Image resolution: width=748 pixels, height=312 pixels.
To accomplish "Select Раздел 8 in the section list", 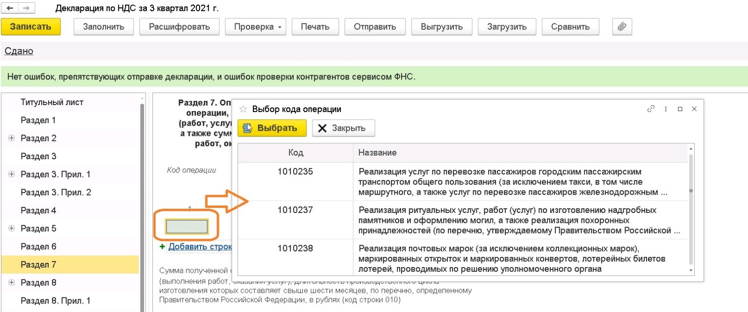I will pos(38,283).
